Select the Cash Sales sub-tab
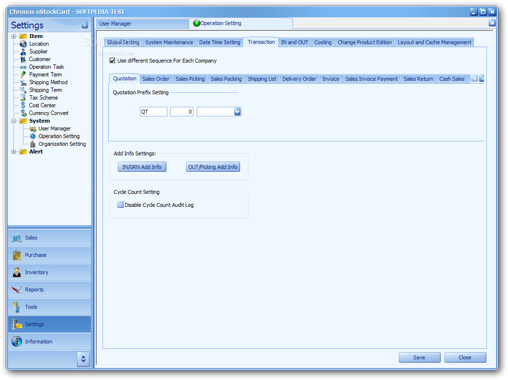Viewport: 508px width, 380px height. 452,79
